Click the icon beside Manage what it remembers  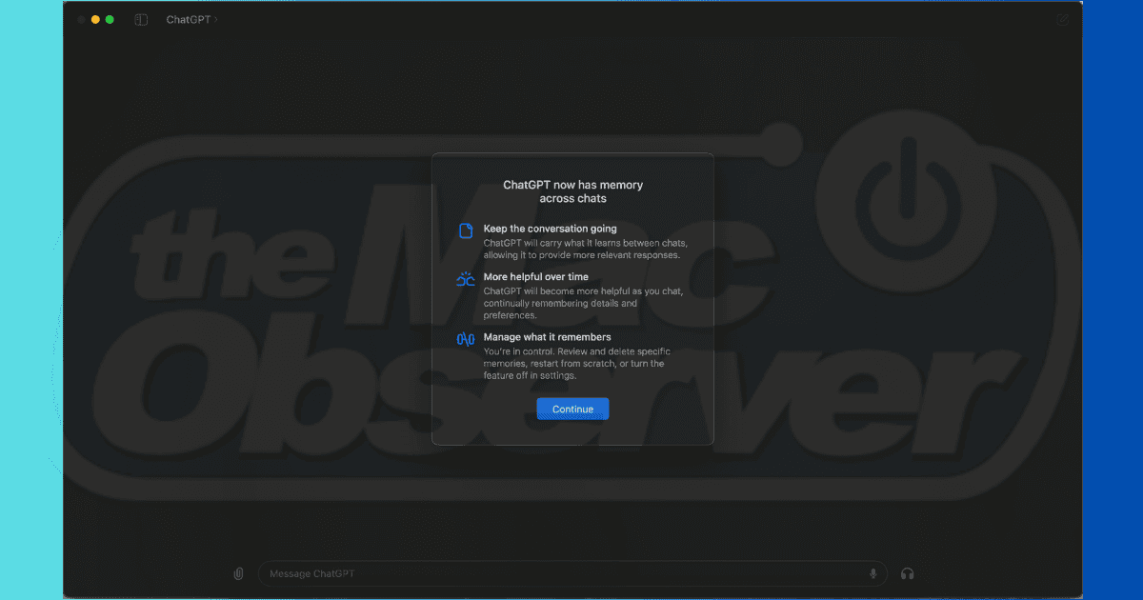point(466,339)
